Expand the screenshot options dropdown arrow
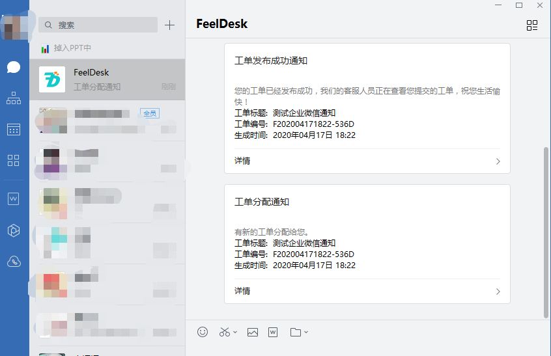Viewport: 551px width, 356px height. point(235,332)
